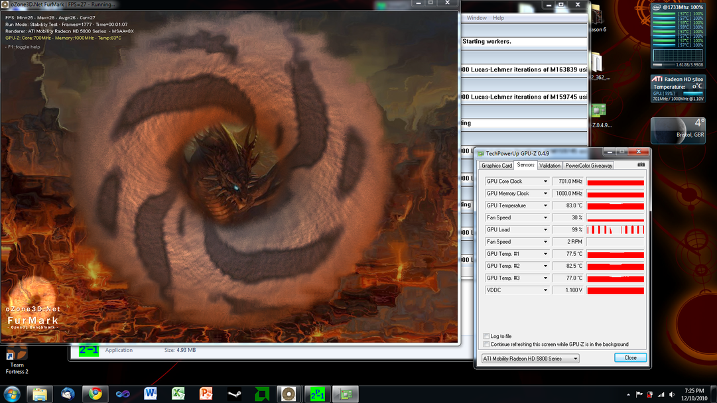Screen dimensions: 717x403
Task: Click the 'F1: toggle help' text in FurMark
Action: [x=23, y=47]
